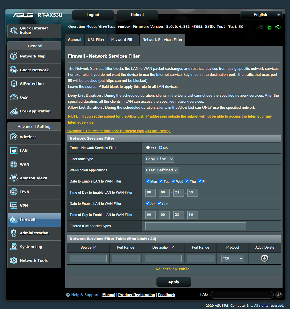
Task: Click the connected clients icon in header
Action: click(x=260, y=27)
